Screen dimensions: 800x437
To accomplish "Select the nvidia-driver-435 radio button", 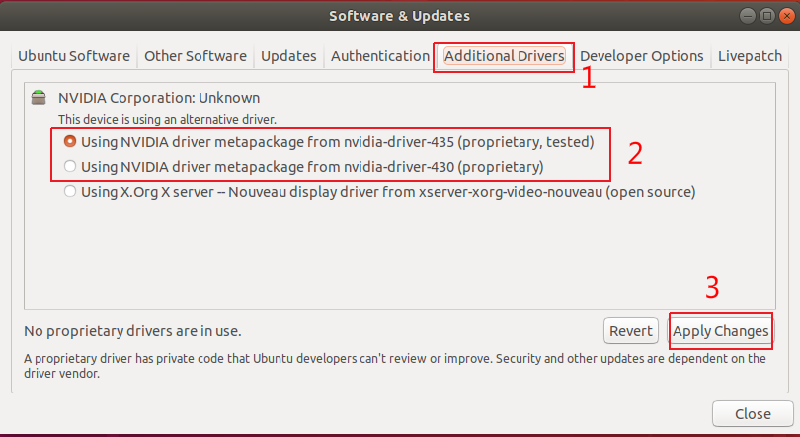I will pos(70,141).
